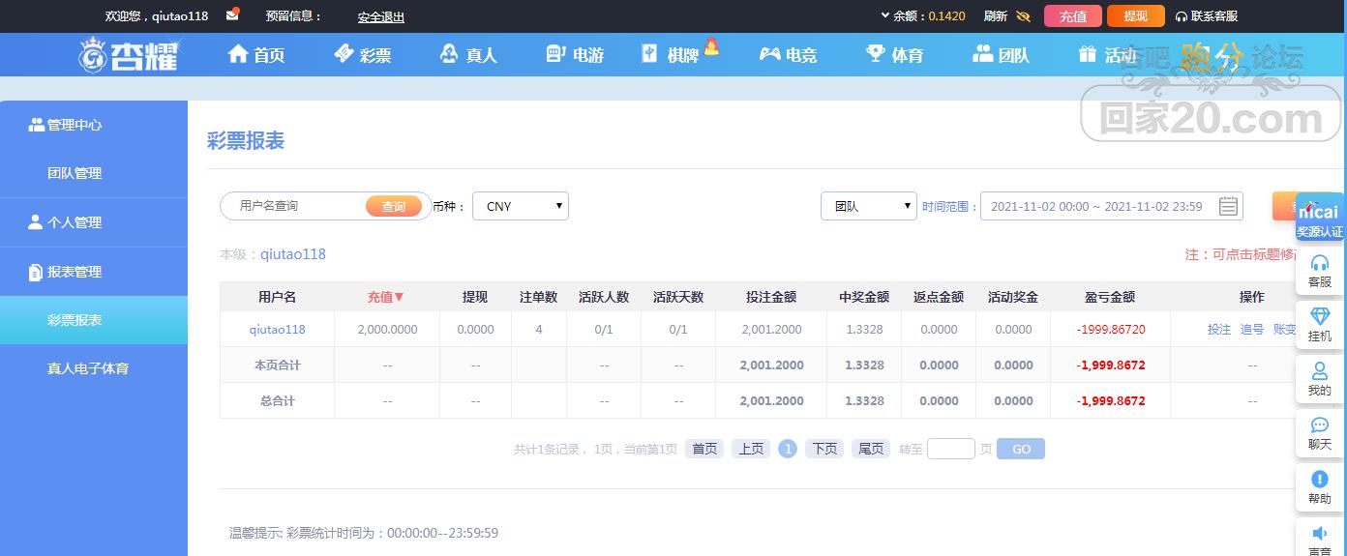Screen dimensions: 1347x556
Task: Click the calendar icon in date range field
Action: 1228,206
